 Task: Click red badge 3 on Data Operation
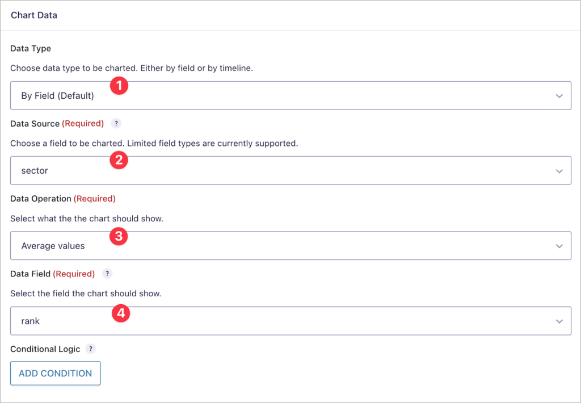tap(118, 236)
